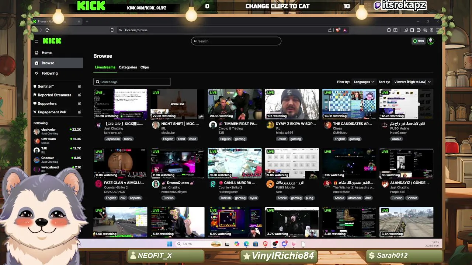Open a new browser tab with plus button

[x=87, y=21]
